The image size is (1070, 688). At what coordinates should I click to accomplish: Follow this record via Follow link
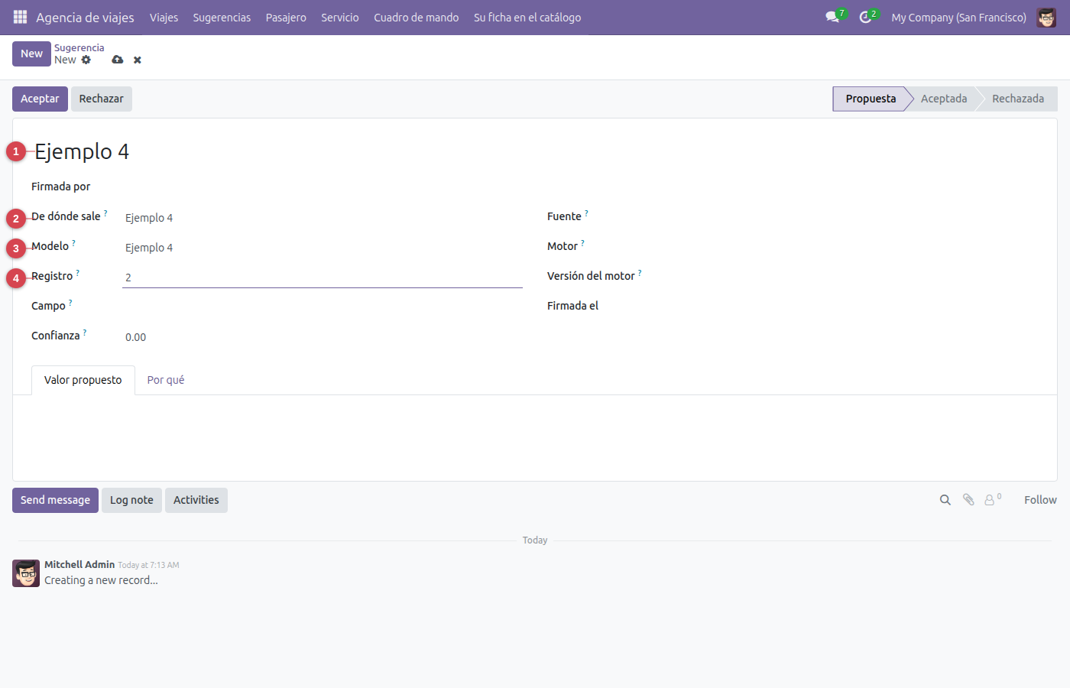1040,500
